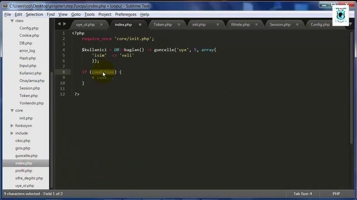Close the unsaved index.php tab
The height and width of the screenshot is (200, 357).
pyautogui.click(x=140, y=24)
